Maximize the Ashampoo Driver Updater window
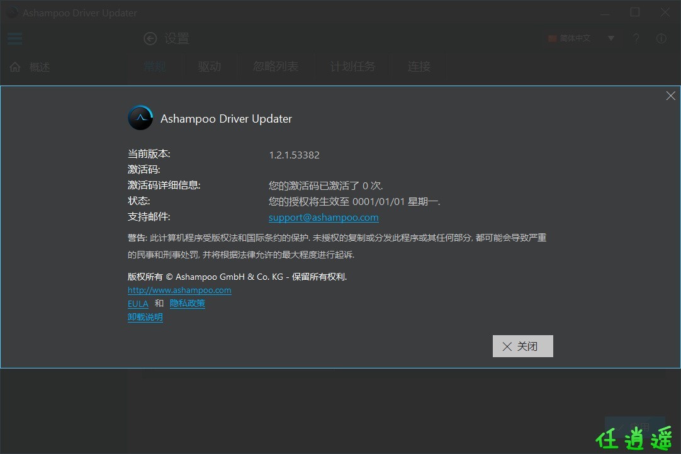 pyautogui.click(x=635, y=12)
